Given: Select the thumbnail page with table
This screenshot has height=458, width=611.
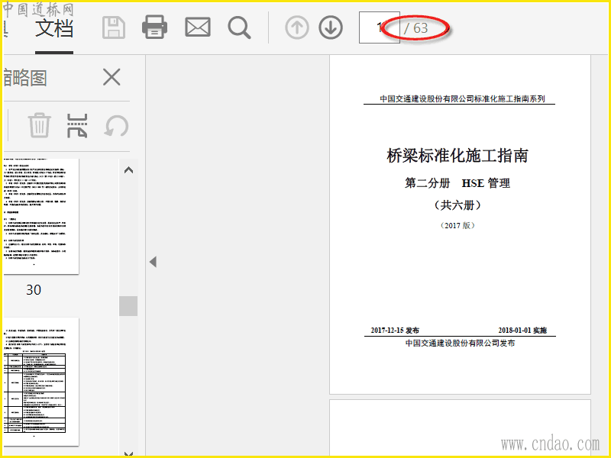Looking at the screenshot, I should 40,382.
